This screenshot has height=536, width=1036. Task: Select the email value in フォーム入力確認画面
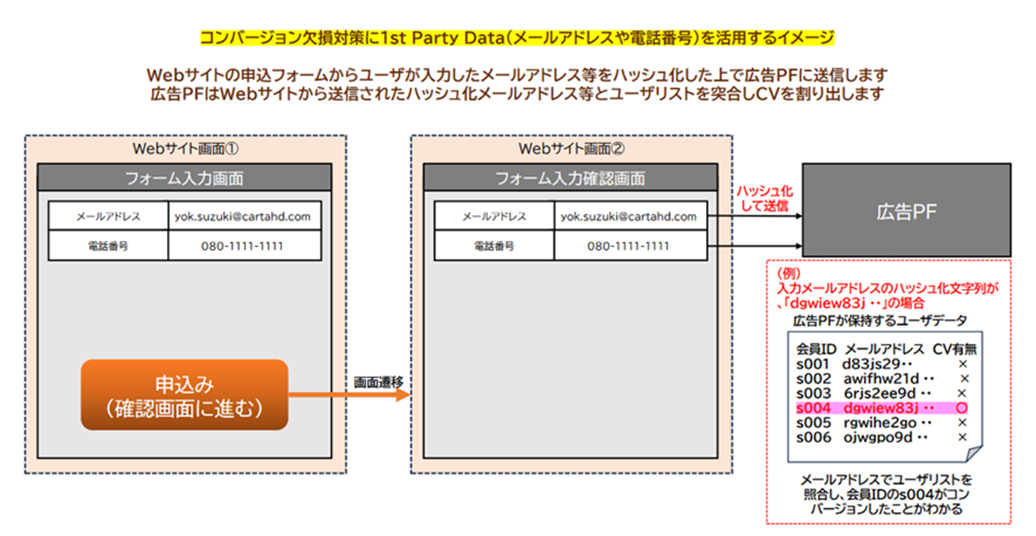click(x=630, y=217)
